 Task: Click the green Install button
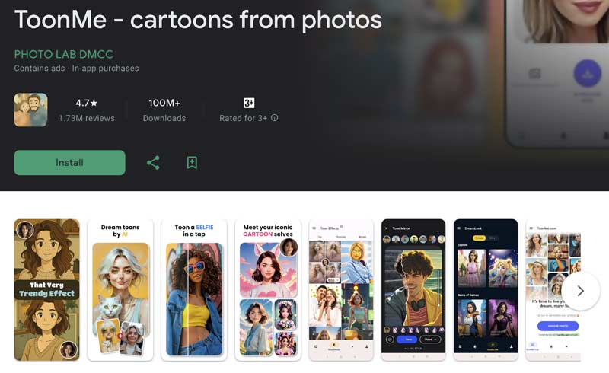pyautogui.click(x=69, y=162)
